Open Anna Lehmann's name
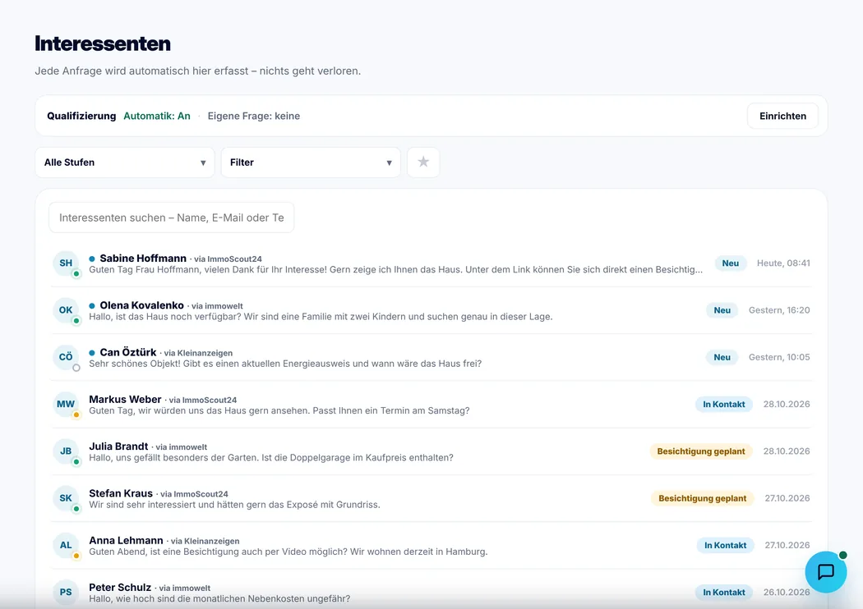Viewport: 863px width, 609px height. 126,540
